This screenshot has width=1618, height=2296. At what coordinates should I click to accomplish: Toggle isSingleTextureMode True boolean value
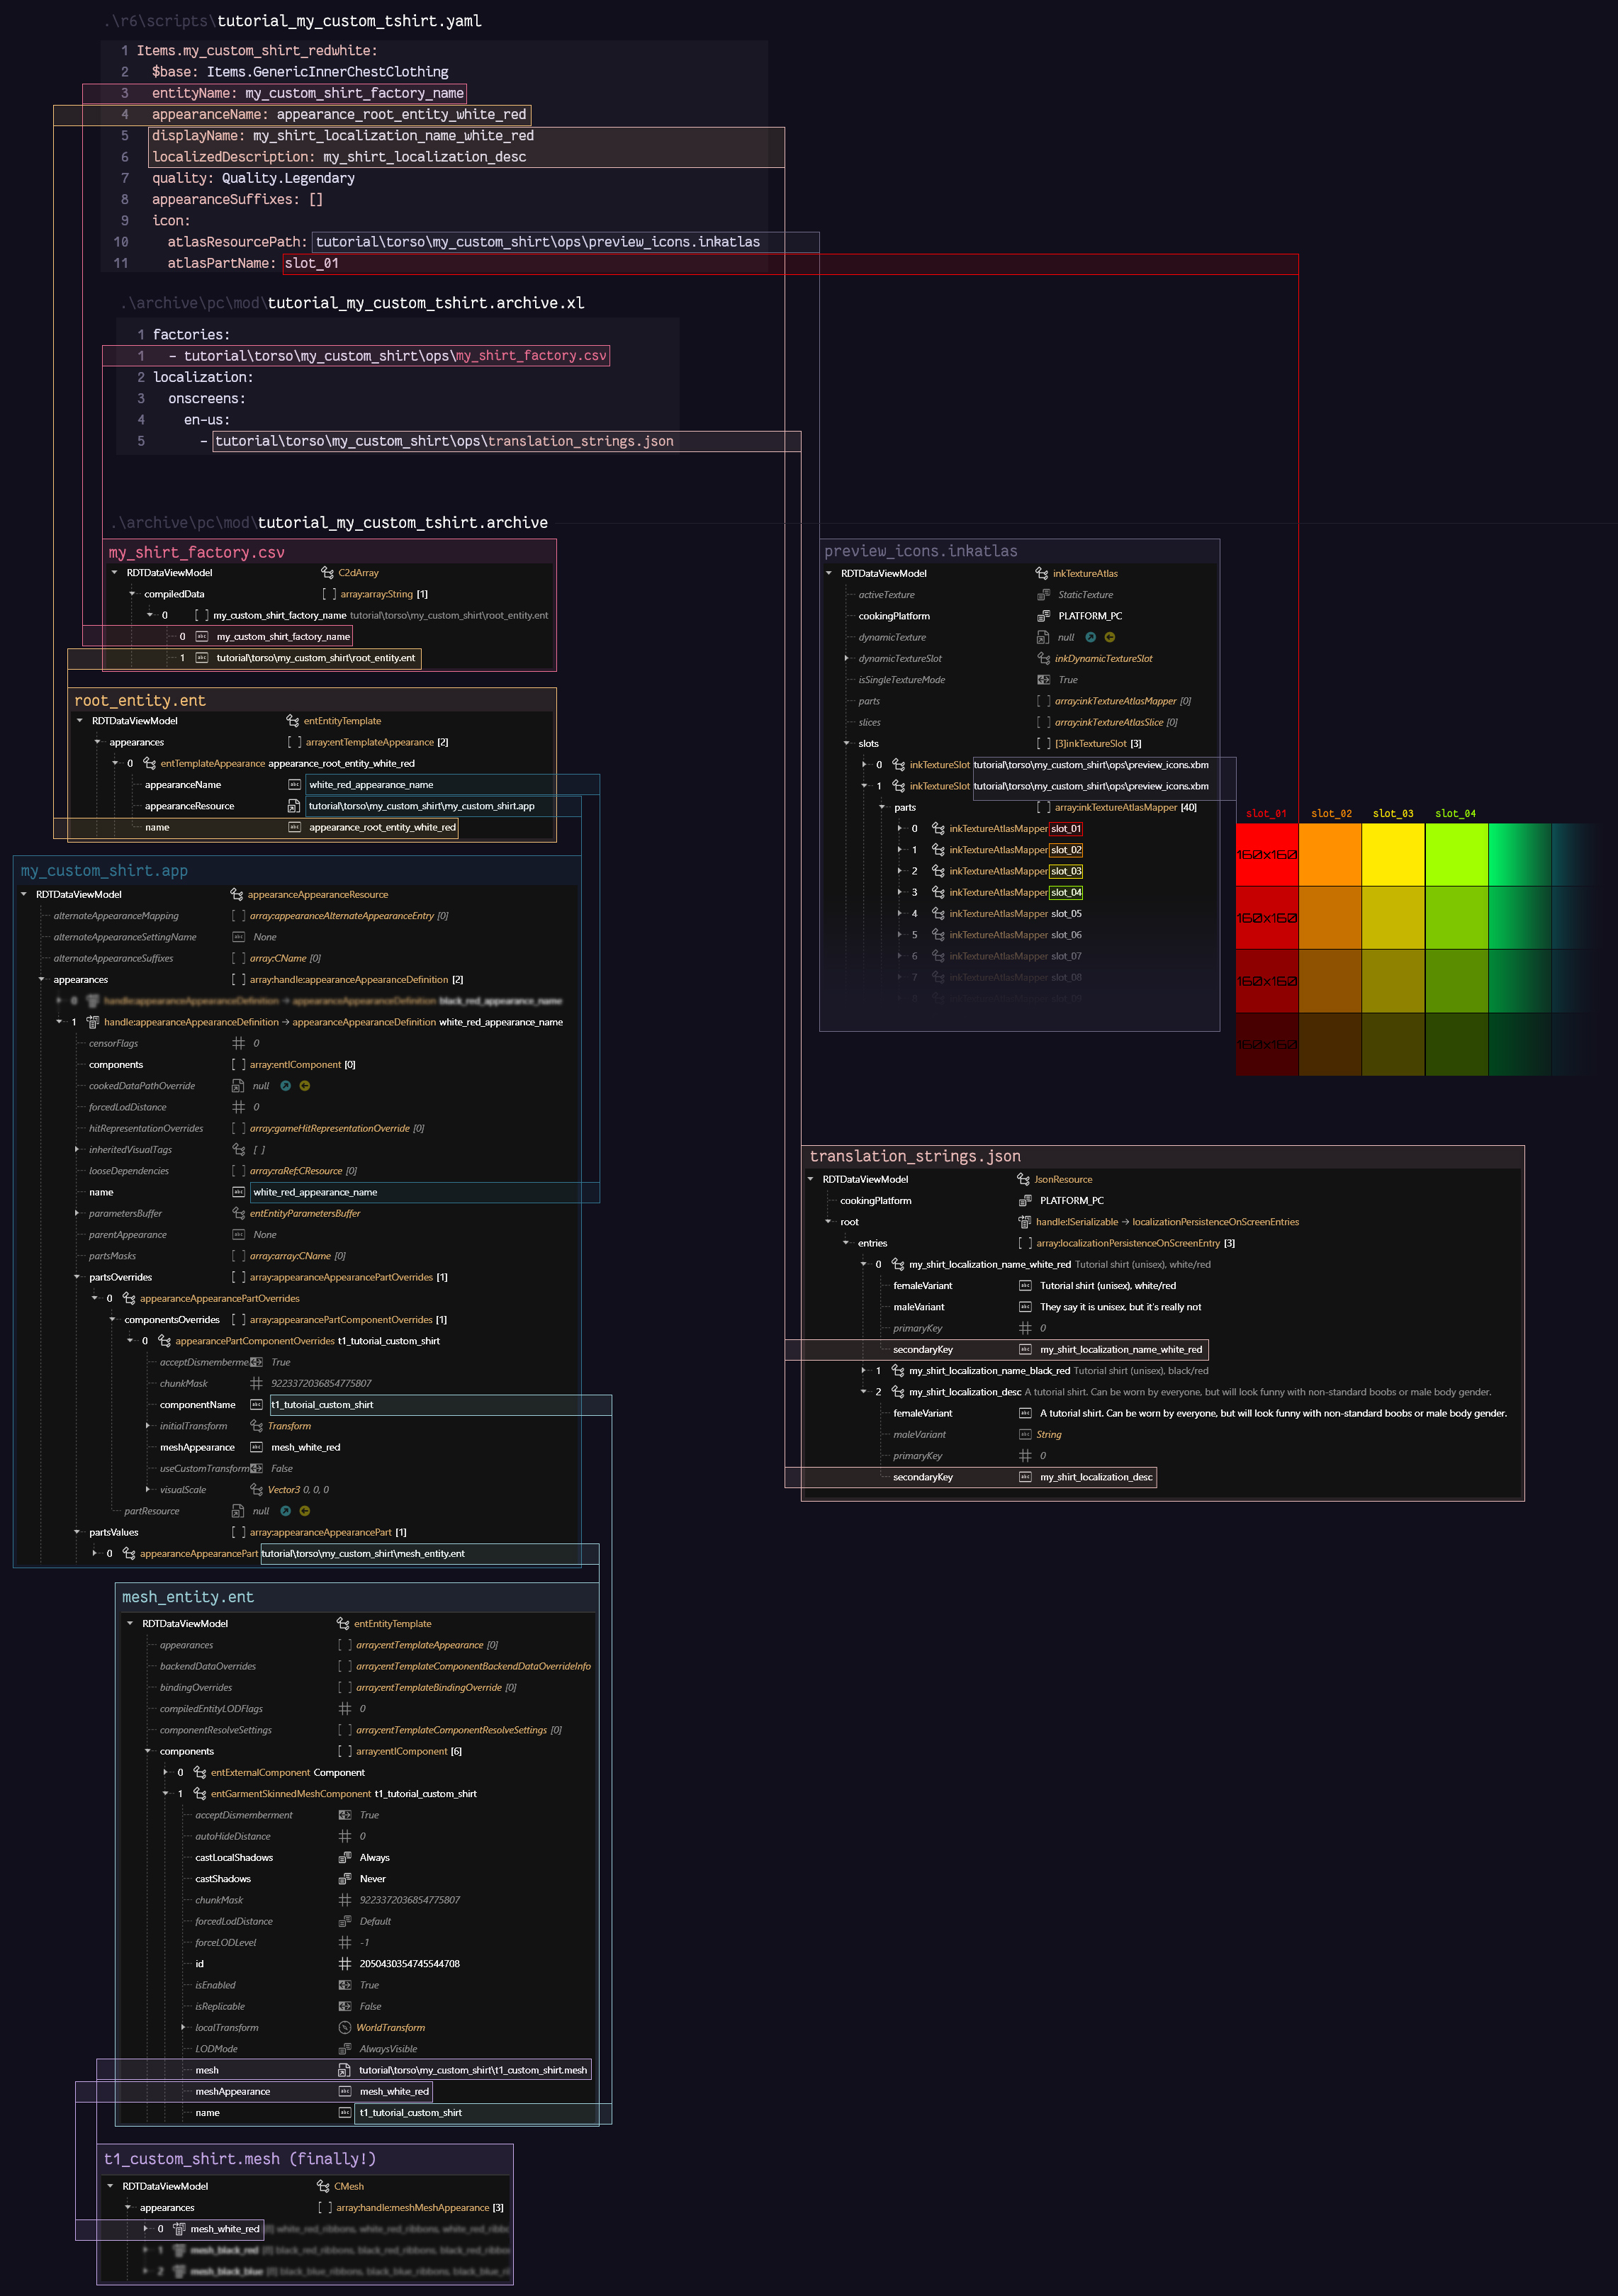pos(1068,680)
